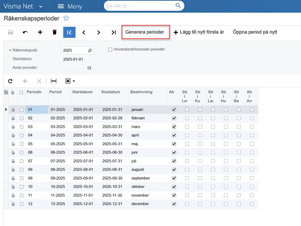Click the trash can delete icon
The height and width of the screenshot is (226, 301).
55,32
